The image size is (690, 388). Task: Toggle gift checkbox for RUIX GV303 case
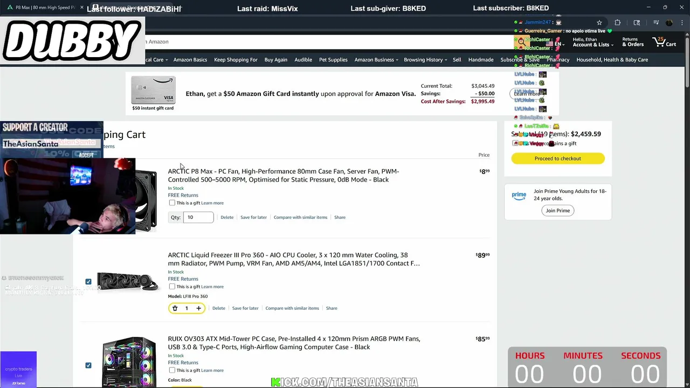[x=172, y=370]
